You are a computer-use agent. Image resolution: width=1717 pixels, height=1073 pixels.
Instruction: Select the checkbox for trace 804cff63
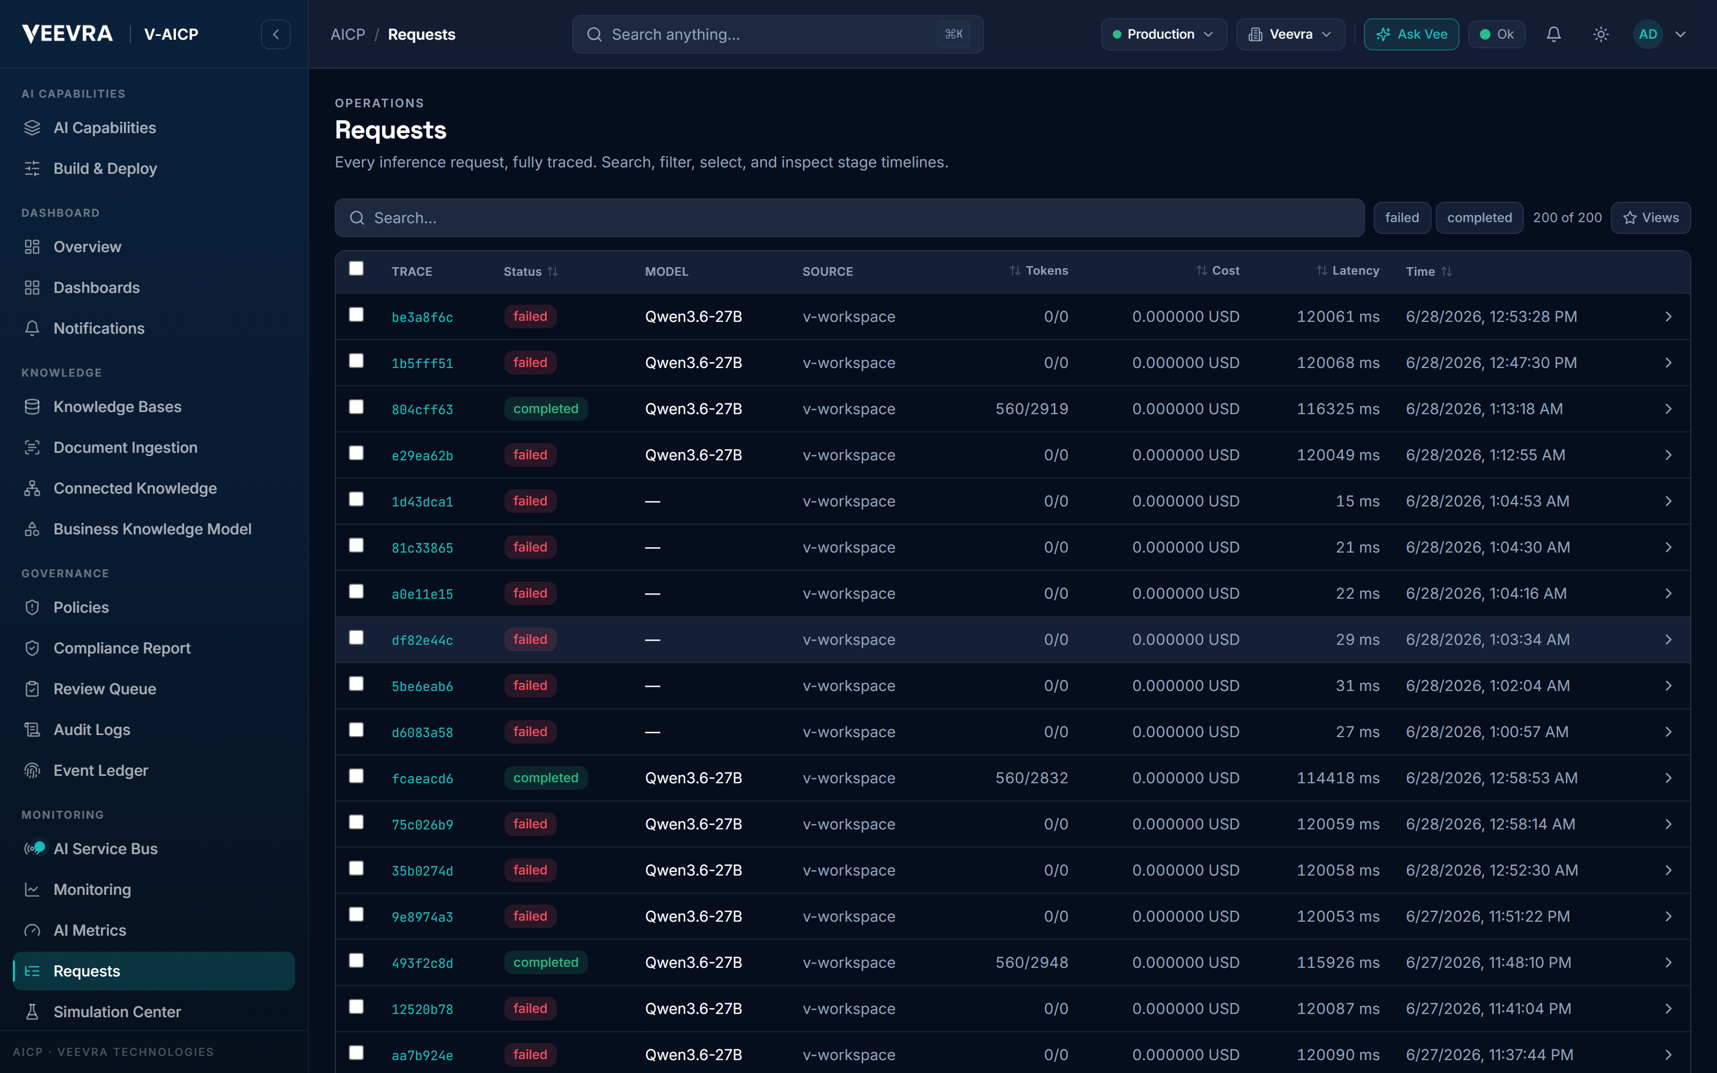tap(356, 407)
